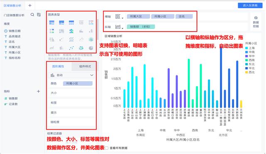This screenshot has height=154, width=266.
Task: Add a new metric with the plus icon
Action: 39,91
